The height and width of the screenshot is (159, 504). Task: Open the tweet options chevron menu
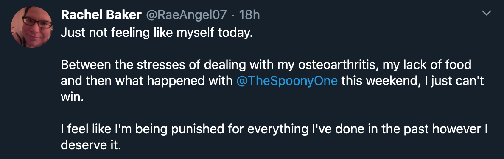point(487,14)
